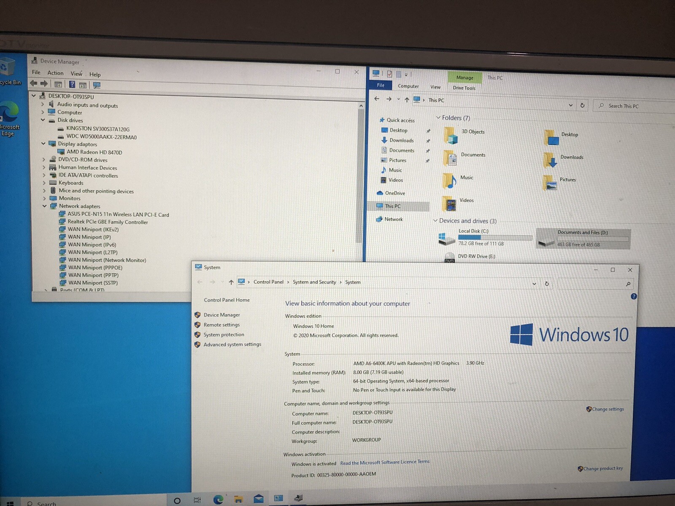Read the Microsoft Software Licence Terms link

tap(385, 463)
